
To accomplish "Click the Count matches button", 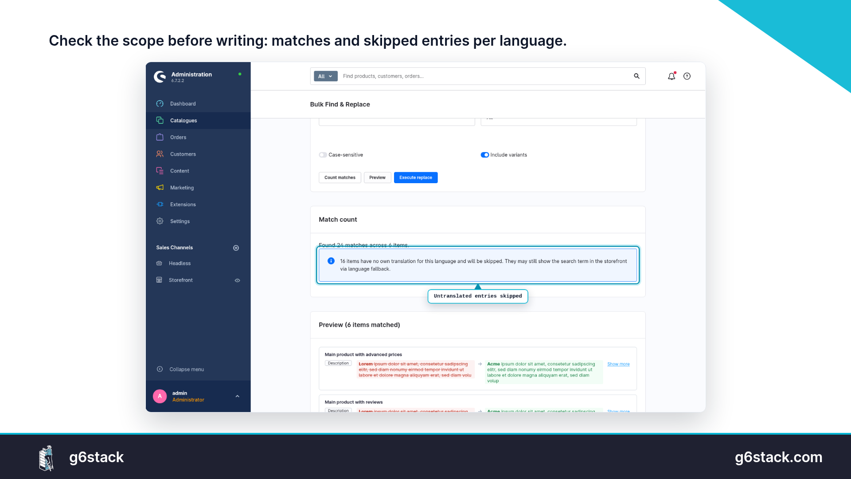I will point(340,177).
